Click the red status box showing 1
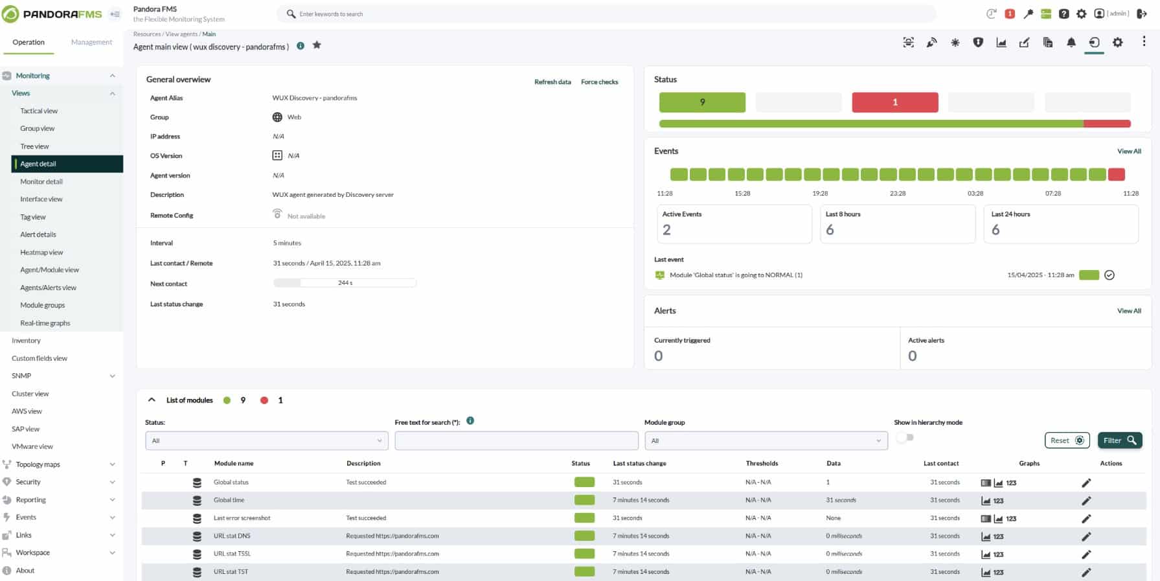The image size is (1160, 581). pos(895,102)
